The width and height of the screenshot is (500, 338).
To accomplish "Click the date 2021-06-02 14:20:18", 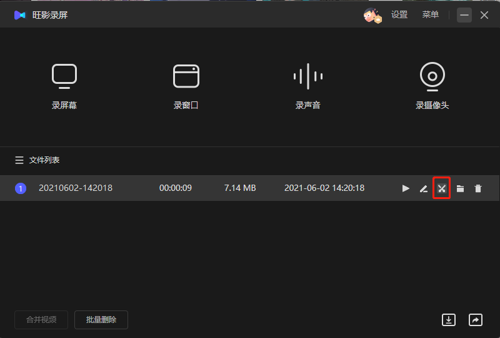I will click(324, 188).
